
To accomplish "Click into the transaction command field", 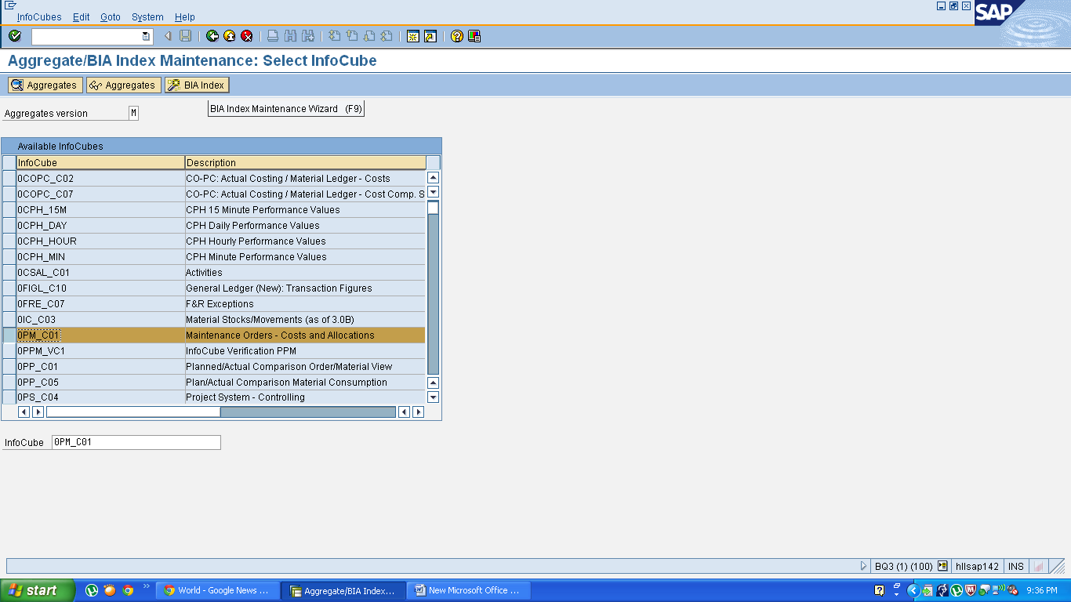I will click(86, 36).
